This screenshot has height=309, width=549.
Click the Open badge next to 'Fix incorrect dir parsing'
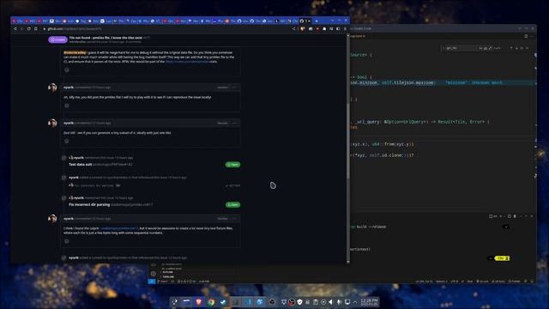tap(232, 204)
